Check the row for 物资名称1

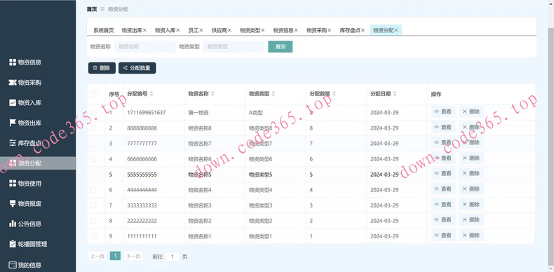click(93, 236)
